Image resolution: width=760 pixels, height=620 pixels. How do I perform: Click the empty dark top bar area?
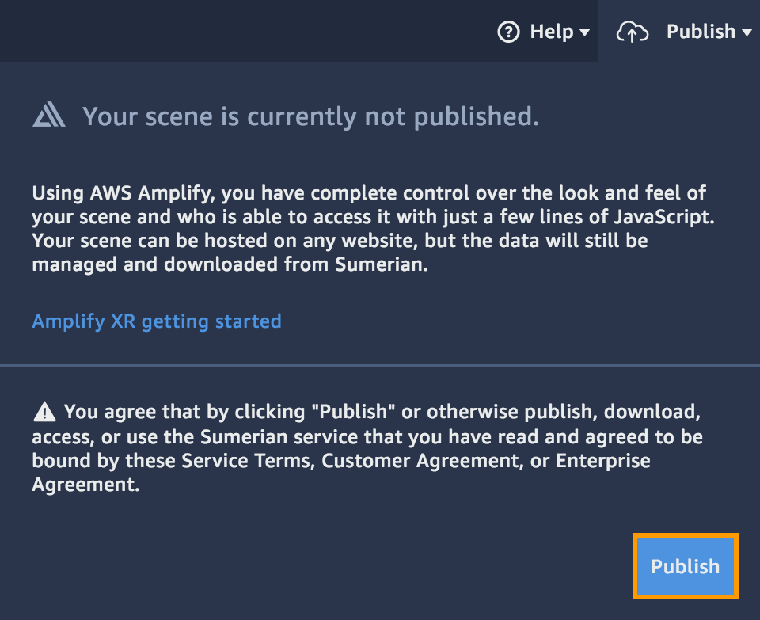[237, 30]
